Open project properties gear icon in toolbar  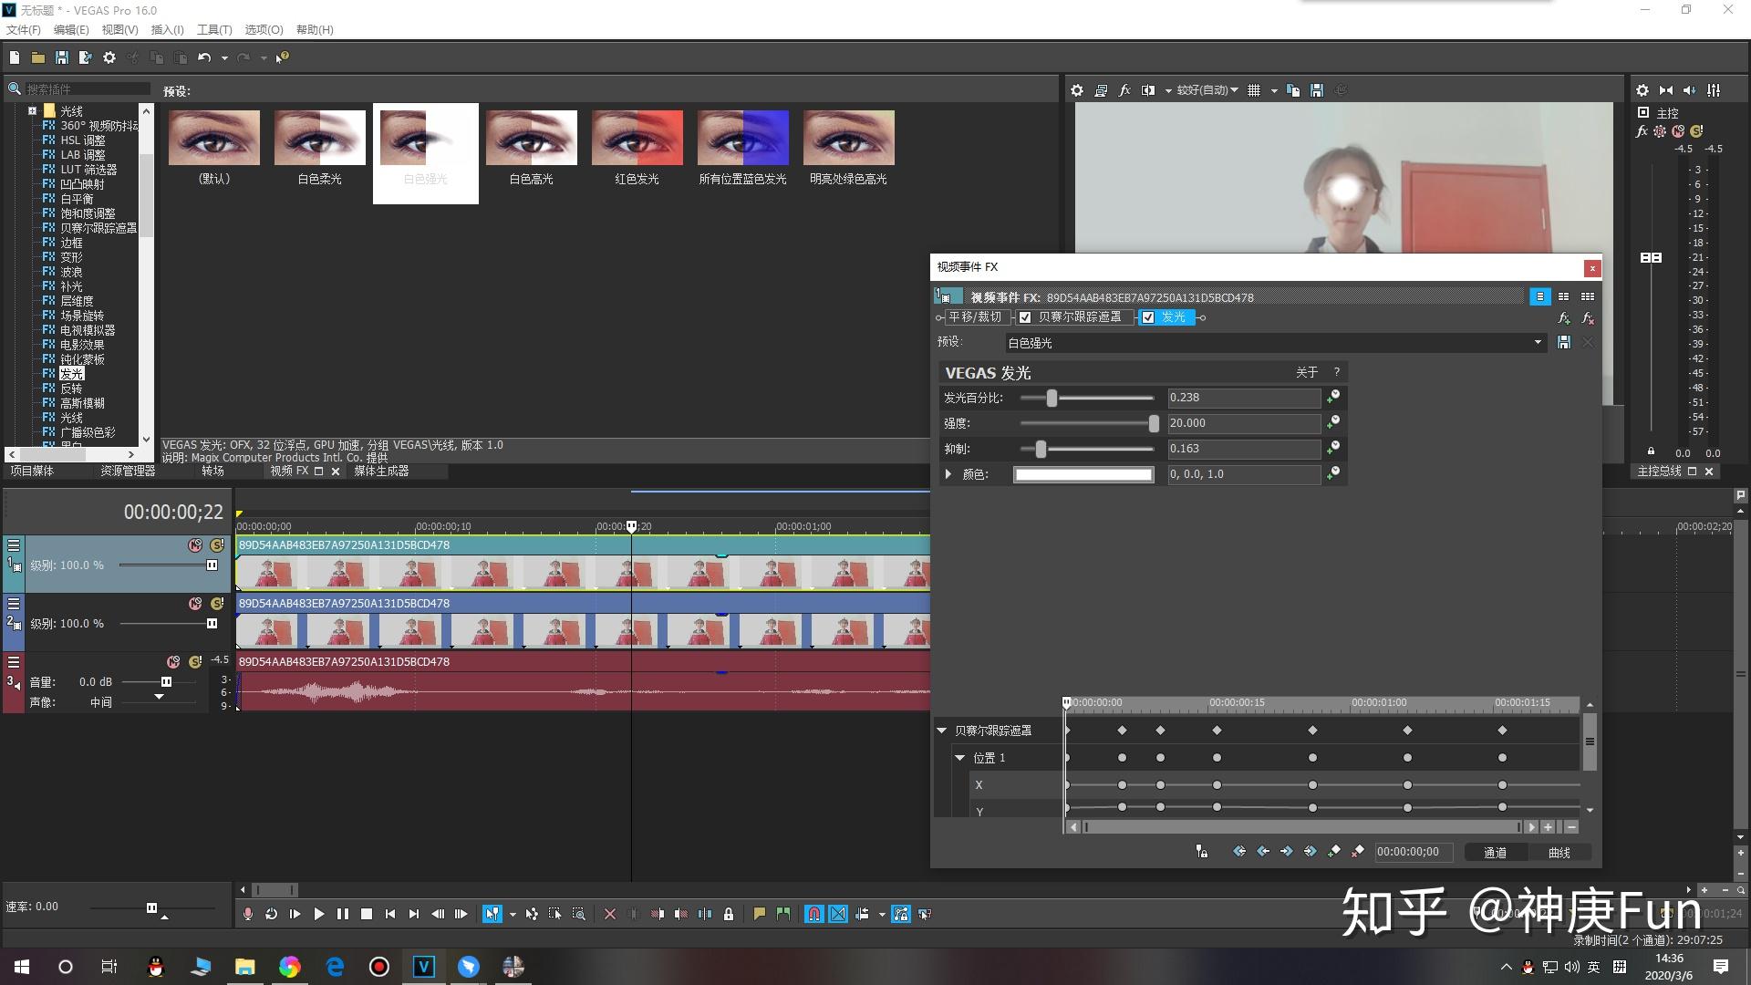(x=109, y=57)
